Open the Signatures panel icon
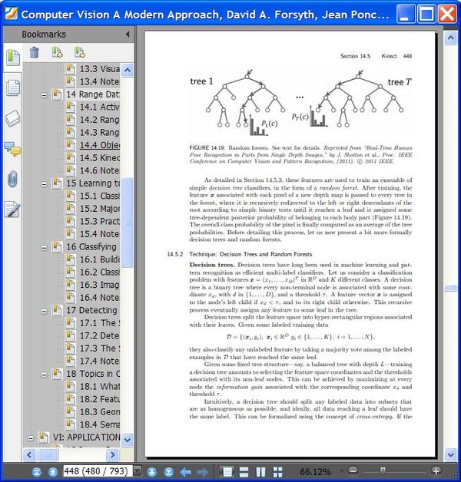The width and height of the screenshot is (461, 482). pyautogui.click(x=12, y=210)
